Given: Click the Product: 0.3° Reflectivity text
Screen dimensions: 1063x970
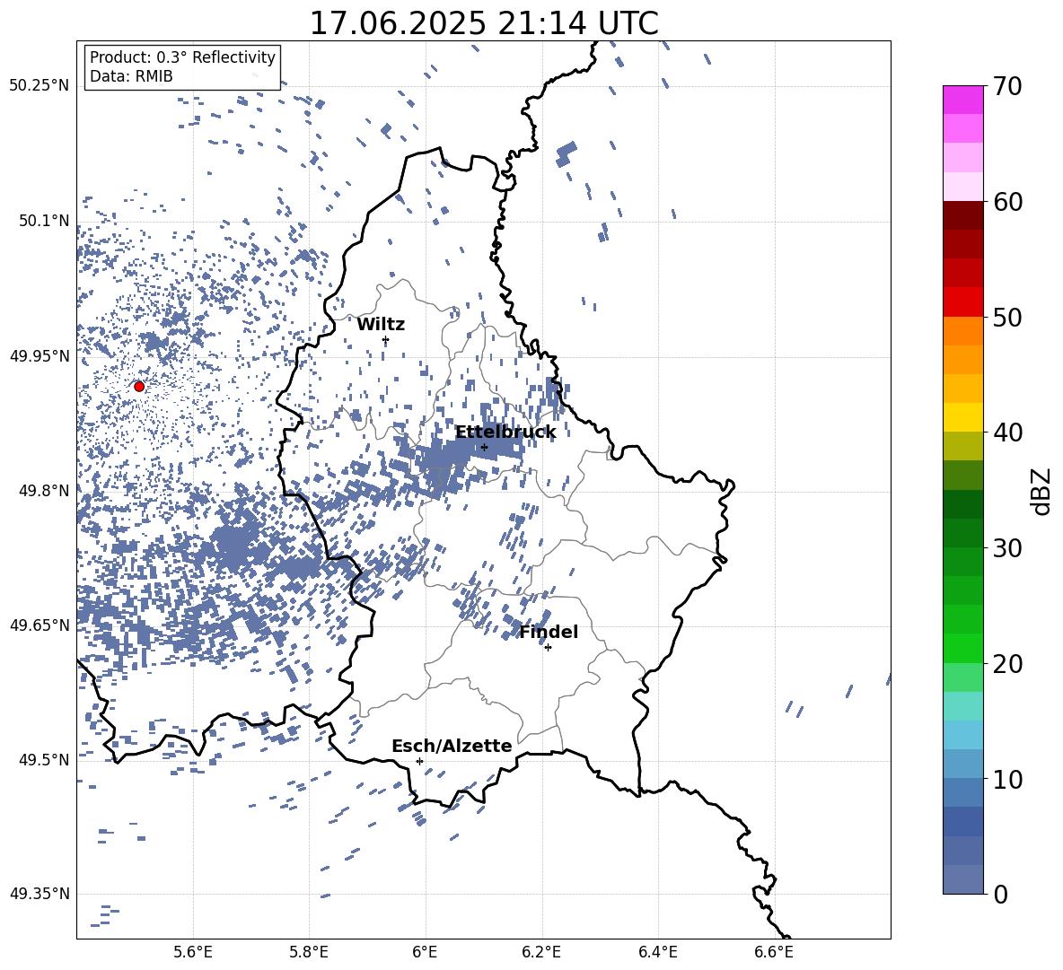Looking at the screenshot, I should click(182, 57).
